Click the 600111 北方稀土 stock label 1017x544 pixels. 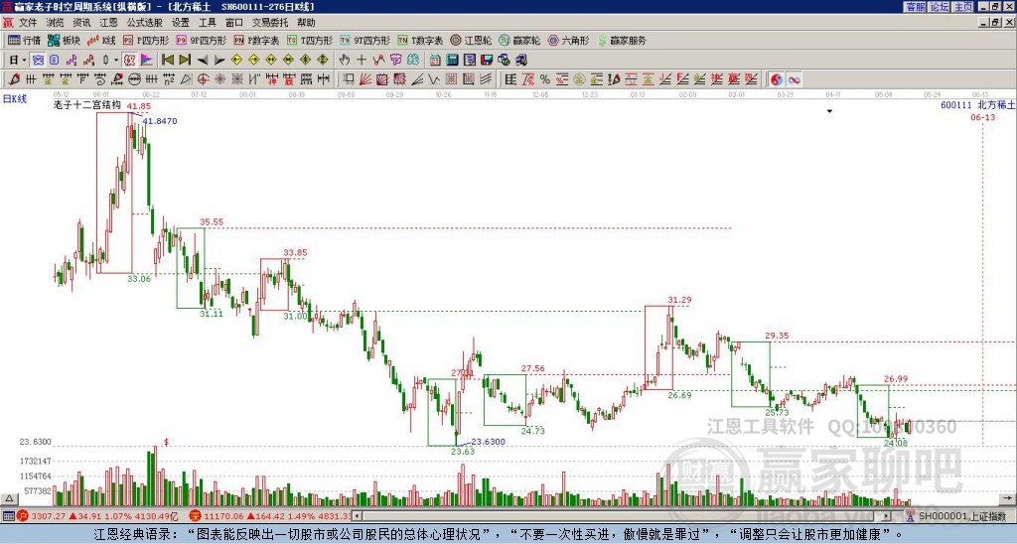coord(977,105)
